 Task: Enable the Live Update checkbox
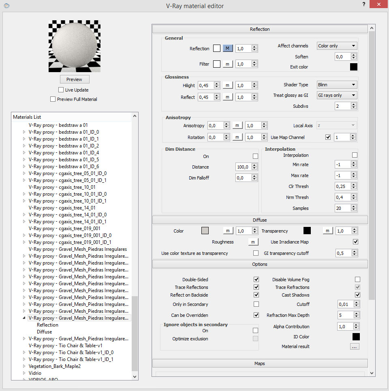pyautogui.click(x=61, y=90)
